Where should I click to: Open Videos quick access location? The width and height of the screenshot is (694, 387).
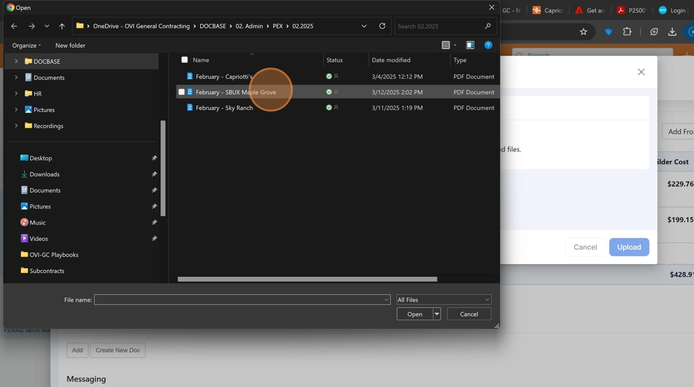[x=38, y=239]
